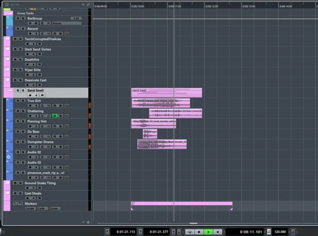Viewport: 318px width, 236px height.
Task: Click group editing on Dessicate Cast
Action: (x=40, y=85)
